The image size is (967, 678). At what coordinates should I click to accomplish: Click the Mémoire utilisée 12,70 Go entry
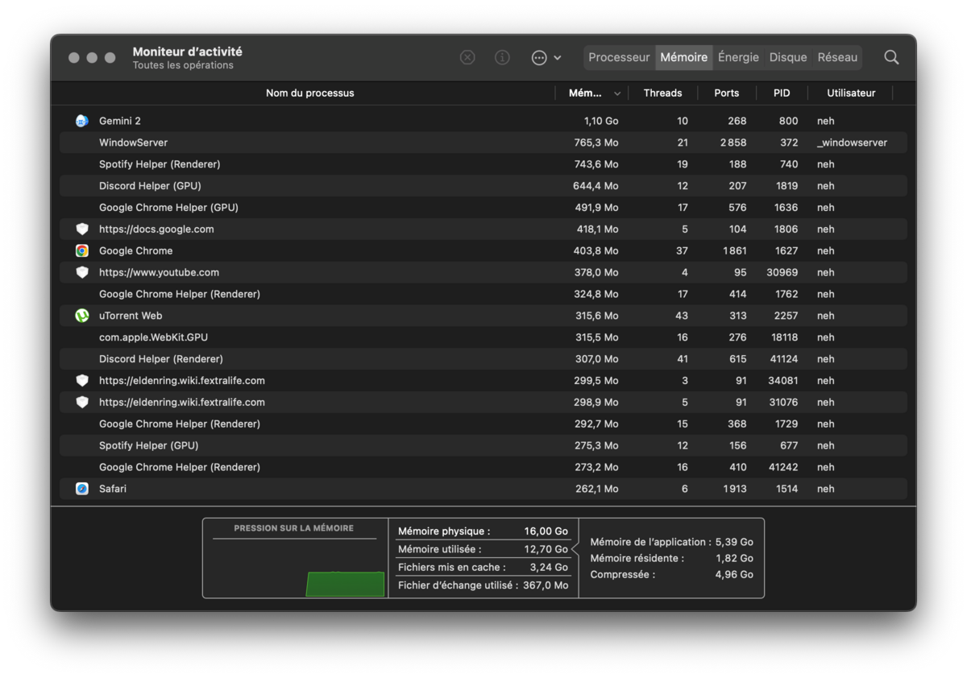(483, 549)
